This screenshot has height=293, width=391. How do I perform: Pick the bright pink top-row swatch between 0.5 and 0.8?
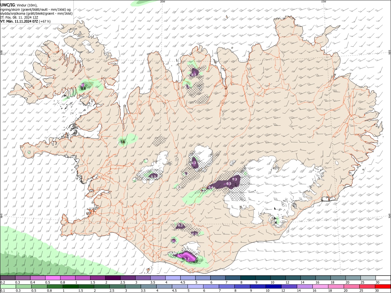53,278
